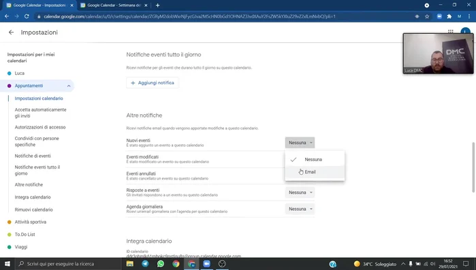Open Chrome extensions puzzle icon
Screen dimensions: 476x270
(x=449, y=16)
